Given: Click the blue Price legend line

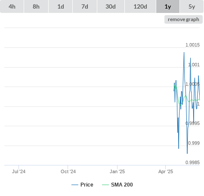Looking at the screenshot, I should click(x=75, y=185).
